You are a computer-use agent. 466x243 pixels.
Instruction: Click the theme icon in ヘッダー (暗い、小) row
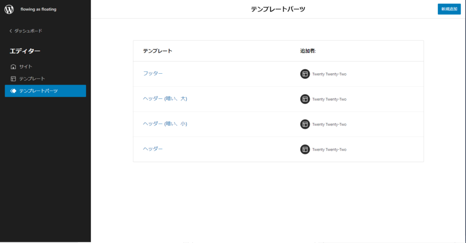coord(305,124)
